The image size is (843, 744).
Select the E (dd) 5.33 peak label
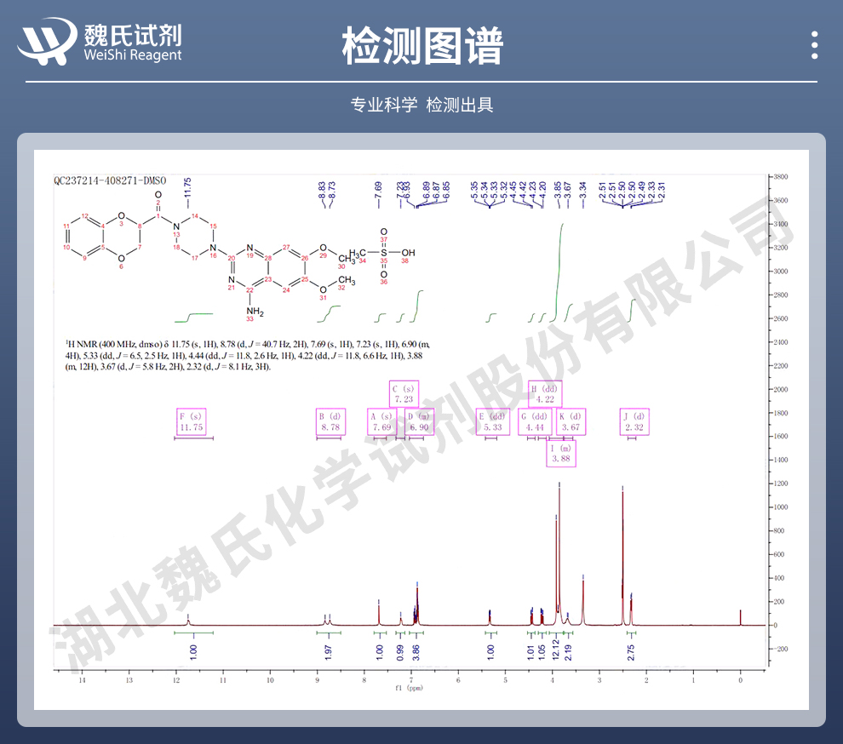point(492,422)
